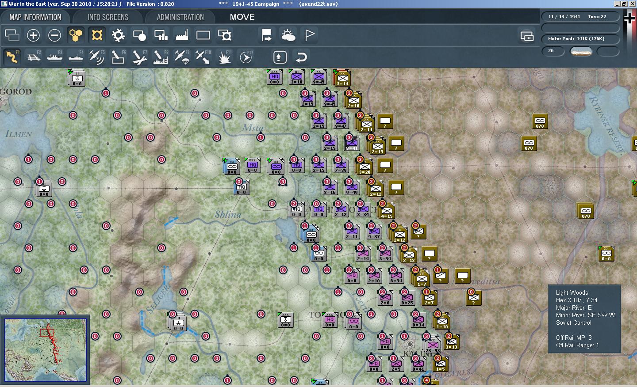637x387 pixels.
Task: Click the overlapping windows icon in top toolbar
Action: coord(12,35)
